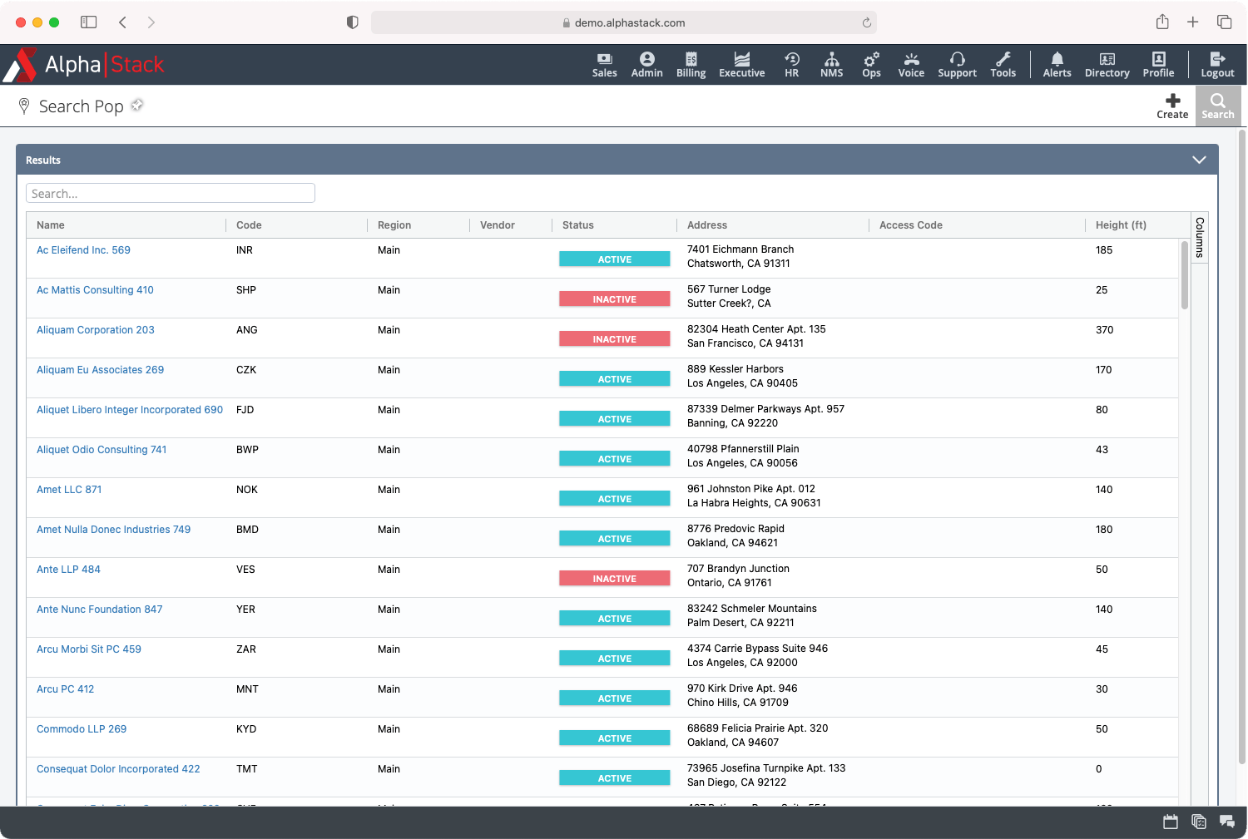Sort by Height (ft) column header

coord(1121,225)
